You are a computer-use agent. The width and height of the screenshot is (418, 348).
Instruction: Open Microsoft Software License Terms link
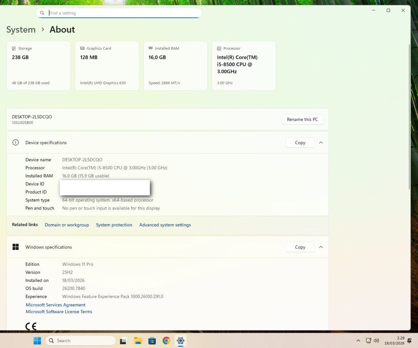tap(59, 311)
